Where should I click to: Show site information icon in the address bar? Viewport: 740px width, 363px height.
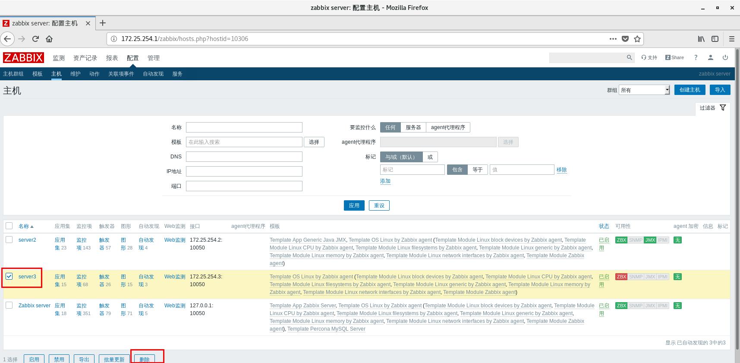point(114,39)
